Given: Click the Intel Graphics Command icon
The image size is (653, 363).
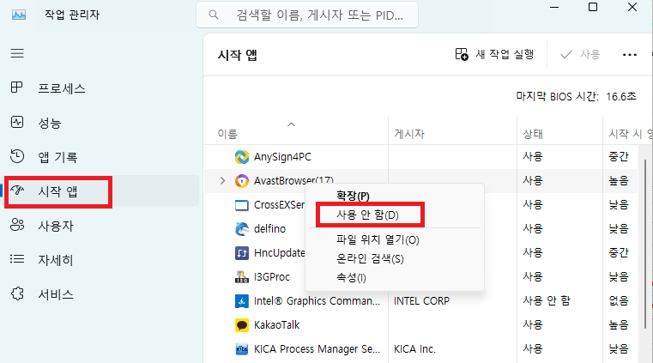Looking at the screenshot, I should click(241, 301).
